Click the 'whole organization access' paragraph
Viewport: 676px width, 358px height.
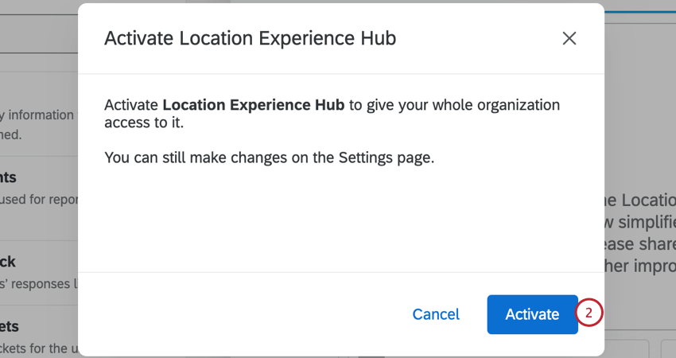332,114
